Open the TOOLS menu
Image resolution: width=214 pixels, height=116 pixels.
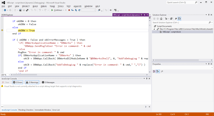click(x=61, y=7)
